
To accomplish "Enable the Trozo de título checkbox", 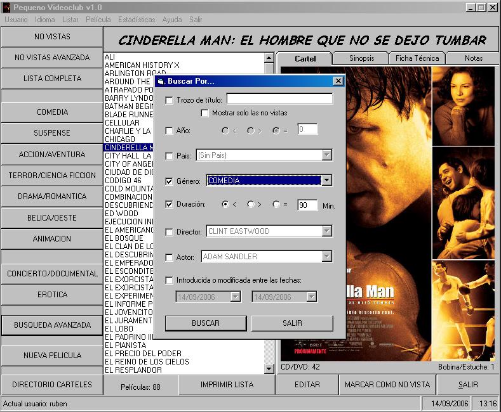I will 169,100.
